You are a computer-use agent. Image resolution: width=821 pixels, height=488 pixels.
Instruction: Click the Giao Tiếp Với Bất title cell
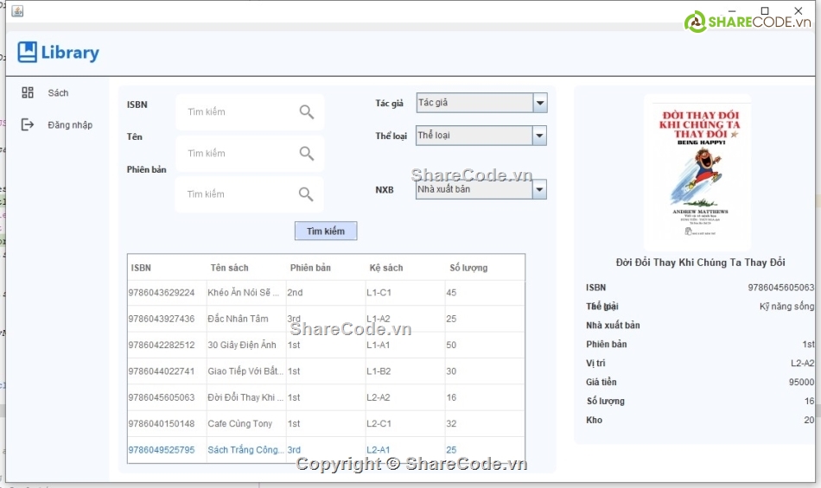point(246,371)
